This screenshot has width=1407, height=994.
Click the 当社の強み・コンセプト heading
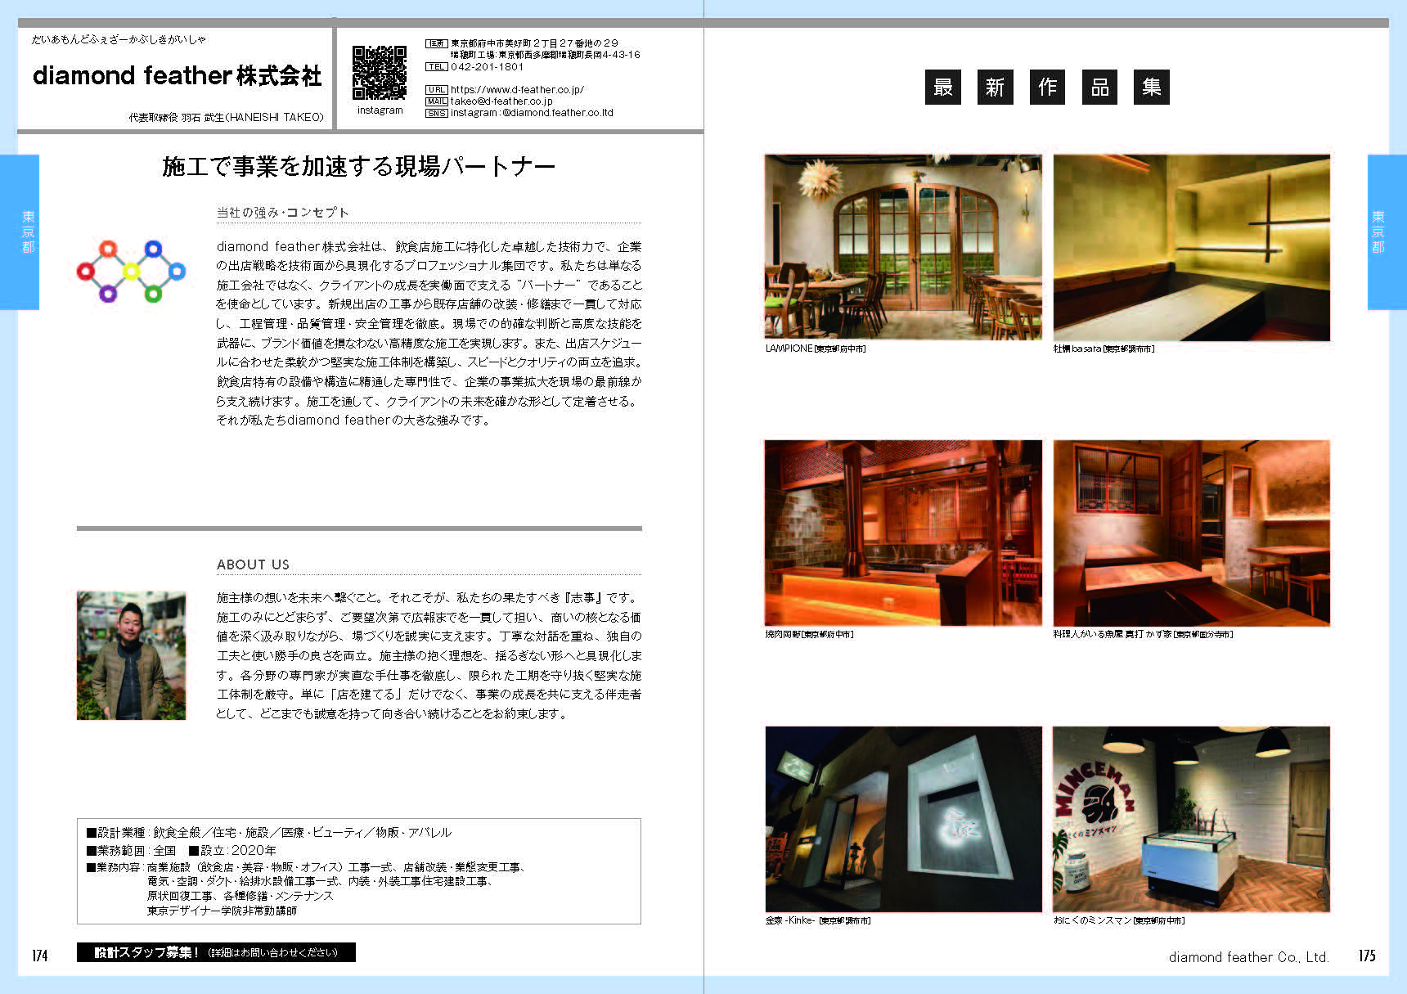point(282,213)
